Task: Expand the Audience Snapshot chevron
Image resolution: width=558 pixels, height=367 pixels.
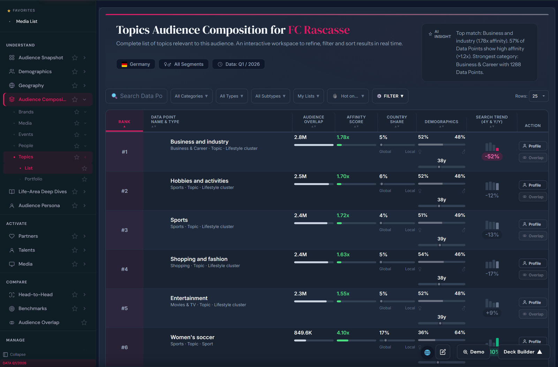Action: point(84,58)
